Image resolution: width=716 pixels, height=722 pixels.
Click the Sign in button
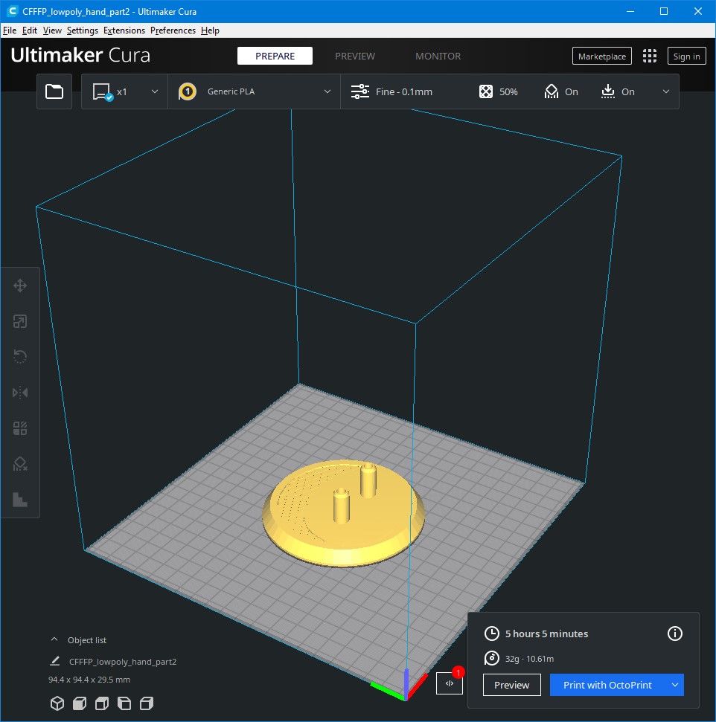click(x=686, y=57)
